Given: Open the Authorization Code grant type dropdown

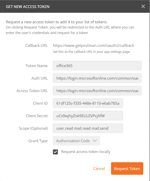Looking at the screenshot, I should tap(76, 141).
